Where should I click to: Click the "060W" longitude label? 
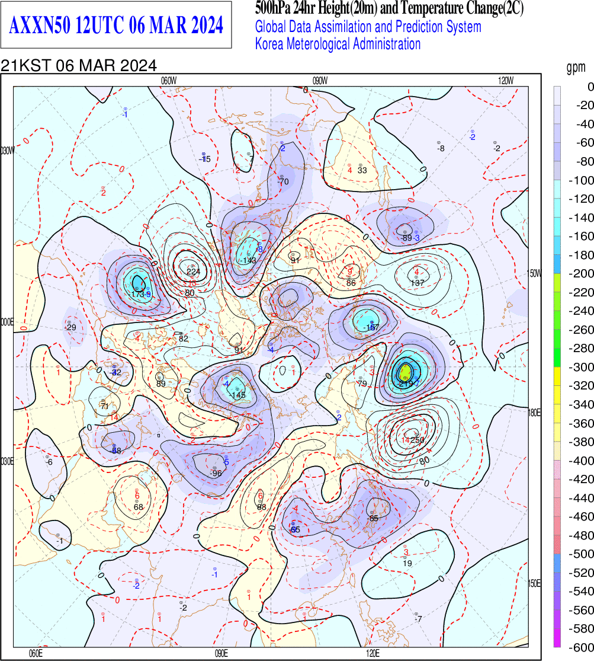pyautogui.click(x=169, y=81)
